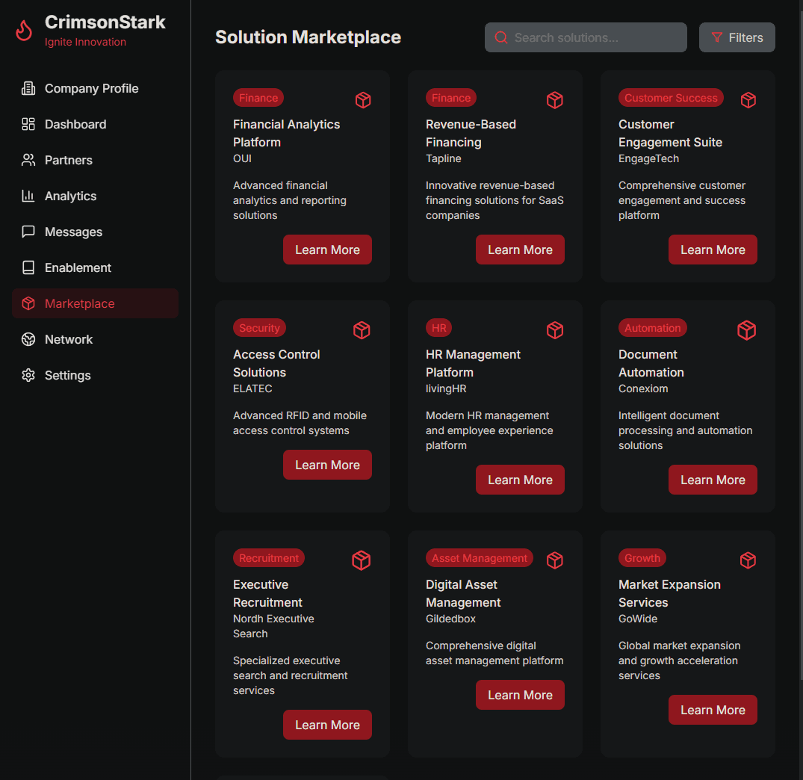Click the Security category tag

tap(259, 328)
